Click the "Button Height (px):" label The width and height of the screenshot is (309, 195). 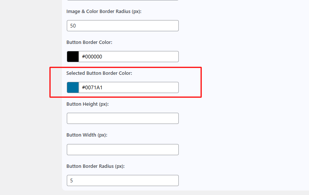(87, 104)
